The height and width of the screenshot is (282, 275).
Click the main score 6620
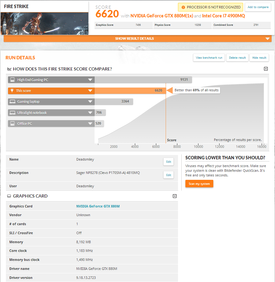pyautogui.click(x=107, y=14)
